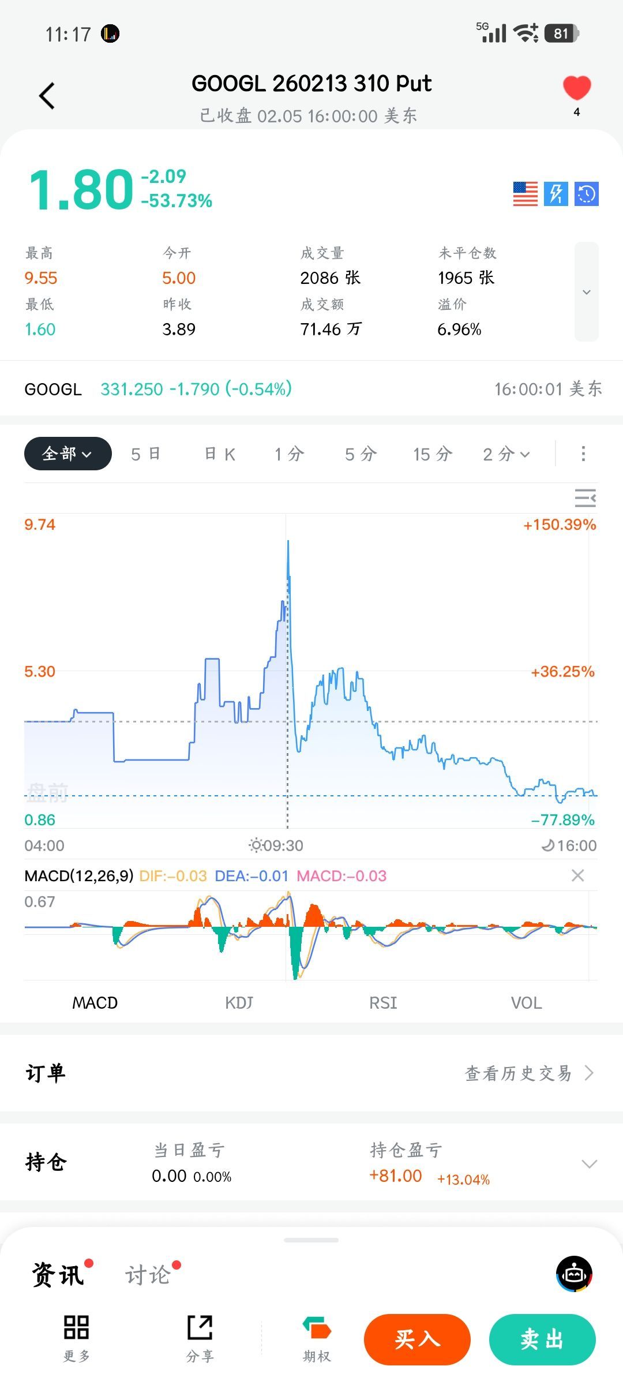Open the chart three-dot options menu

[583, 454]
